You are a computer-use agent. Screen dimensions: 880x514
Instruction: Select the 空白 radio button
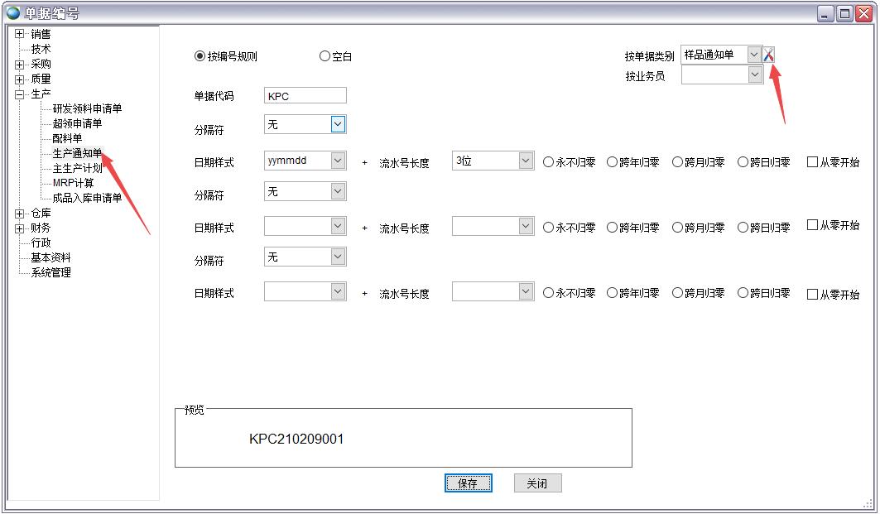point(324,55)
